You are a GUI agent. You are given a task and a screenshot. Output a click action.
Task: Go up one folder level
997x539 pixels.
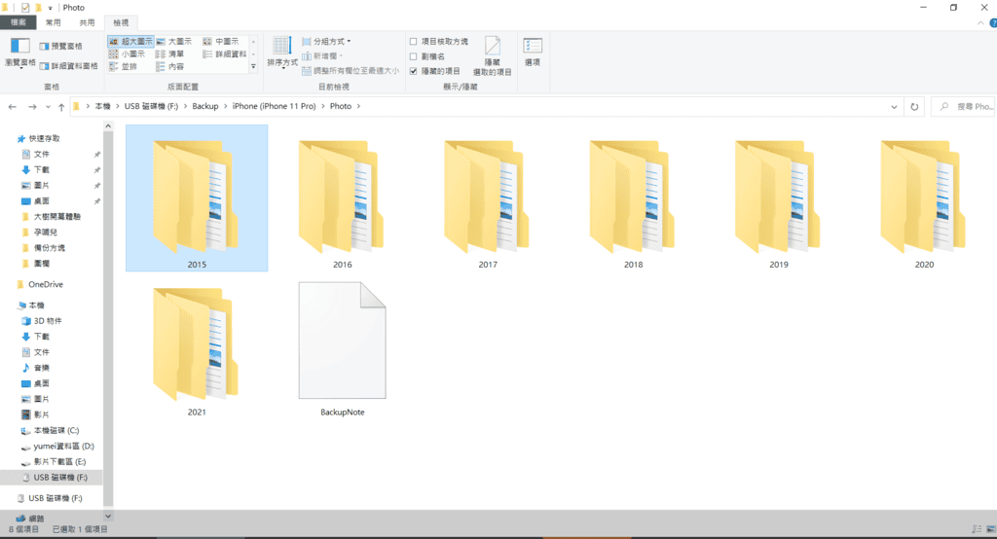click(x=61, y=107)
